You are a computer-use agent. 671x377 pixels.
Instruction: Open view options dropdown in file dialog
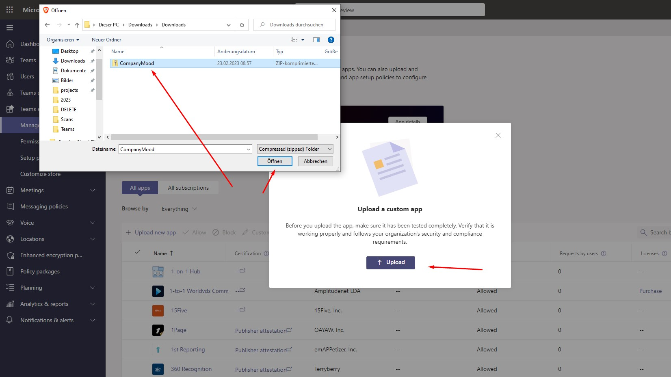pyautogui.click(x=303, y=40)
